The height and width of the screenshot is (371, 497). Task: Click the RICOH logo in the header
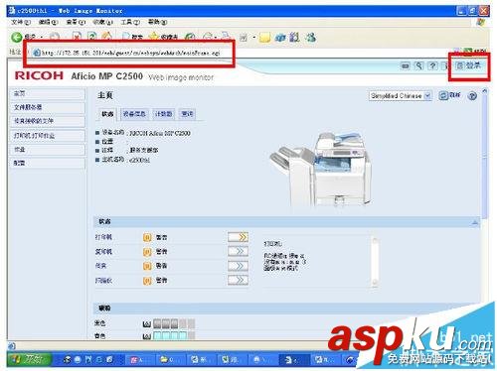point(39,75)
